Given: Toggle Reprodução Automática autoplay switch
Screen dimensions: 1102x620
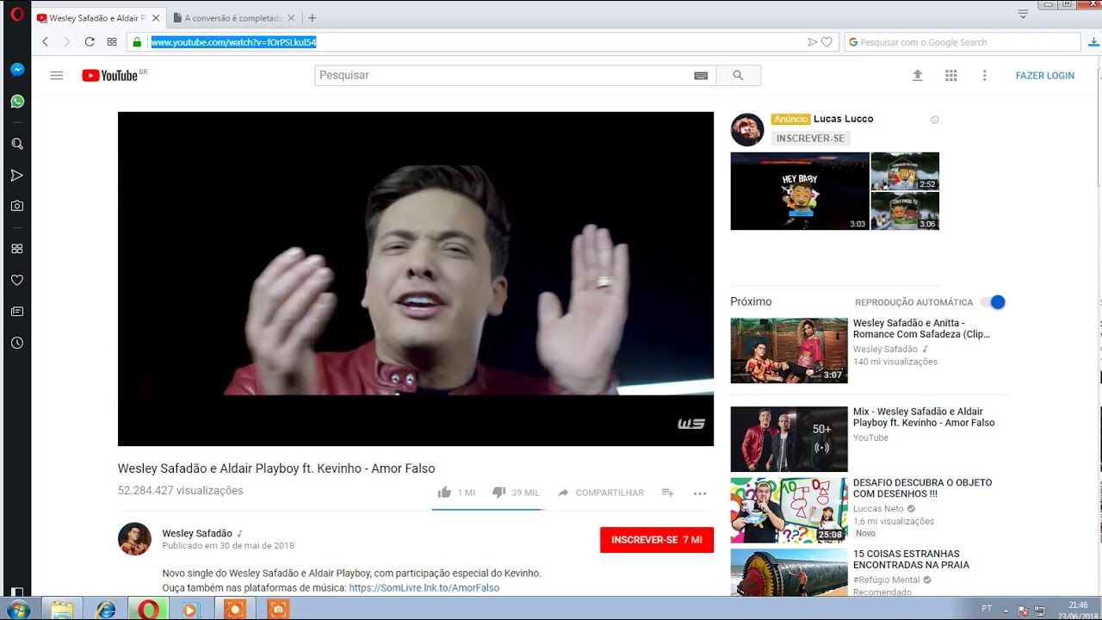Looking at the screenshot, I should pyautogui.click(x=994, y=302).
